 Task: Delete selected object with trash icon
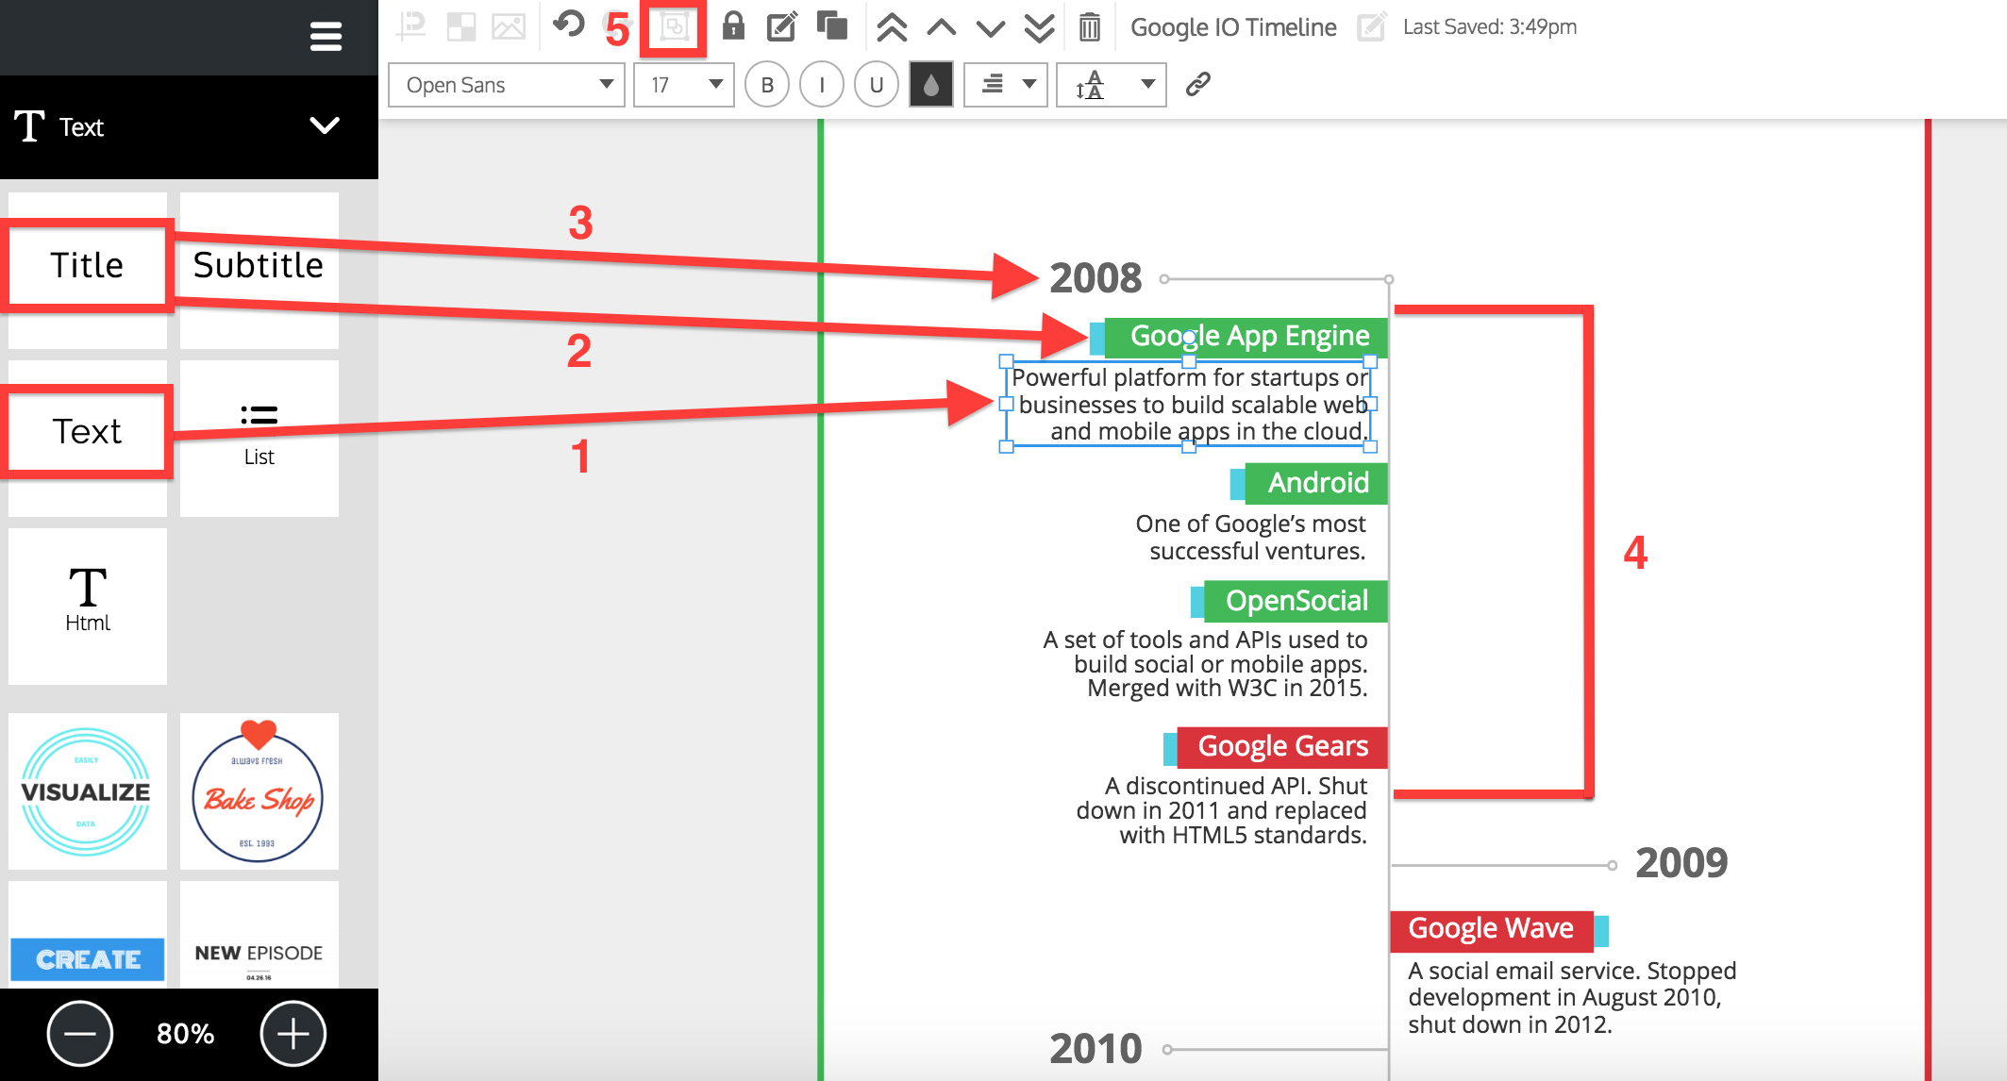coord(1089,26)
